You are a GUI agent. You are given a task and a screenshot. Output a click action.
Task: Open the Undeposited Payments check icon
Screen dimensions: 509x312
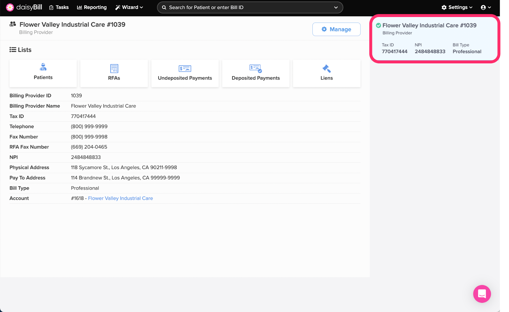tap(185, 68)
